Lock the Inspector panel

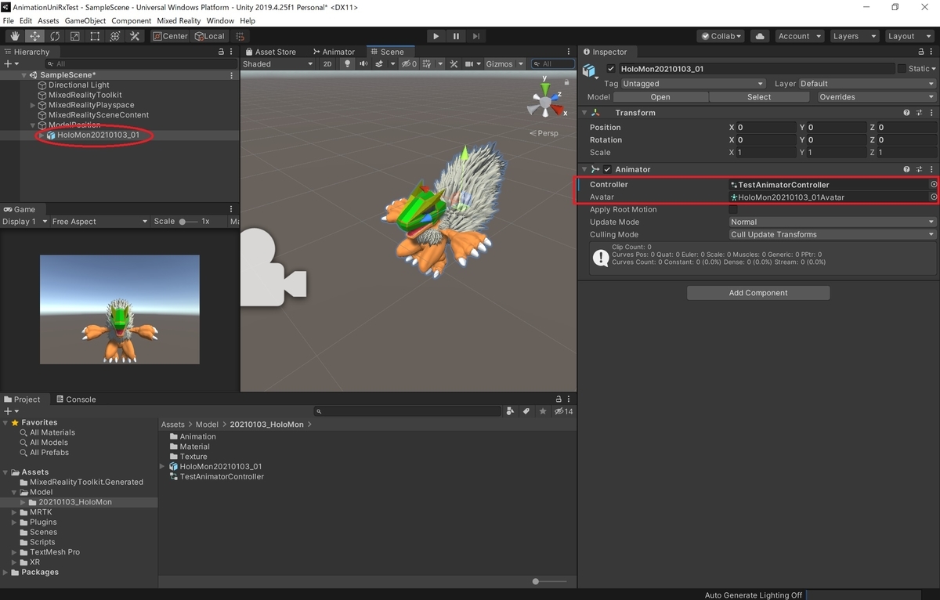coord(920,52)
